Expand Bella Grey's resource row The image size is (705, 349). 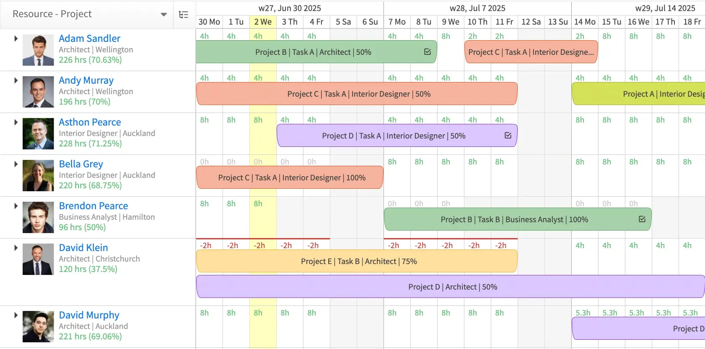coord(16,164)
